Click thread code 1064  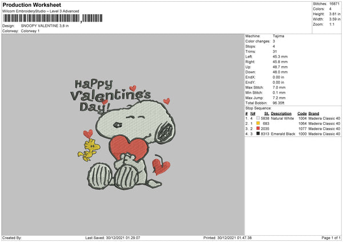(302, 123)
